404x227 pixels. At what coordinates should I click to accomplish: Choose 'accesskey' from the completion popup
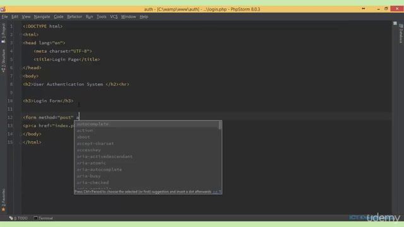click(x=146, y=150)
